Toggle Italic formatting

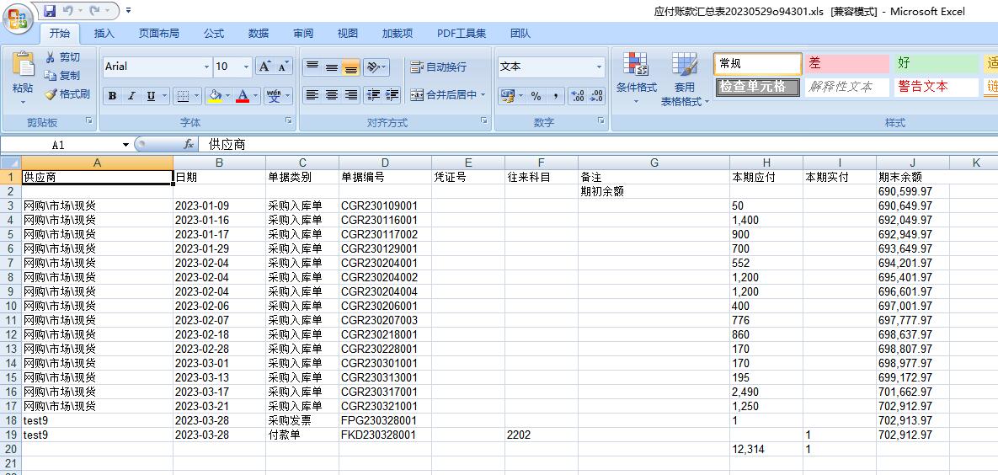pos(131,96)
